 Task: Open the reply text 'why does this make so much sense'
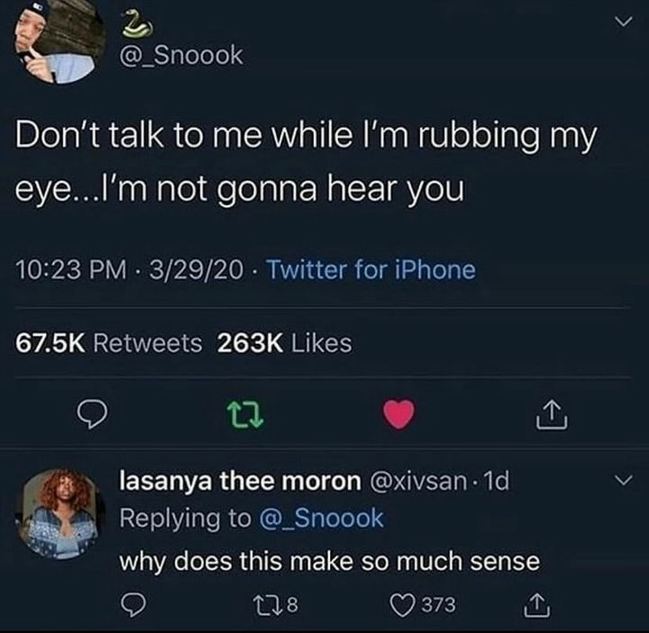pos(330,562)
